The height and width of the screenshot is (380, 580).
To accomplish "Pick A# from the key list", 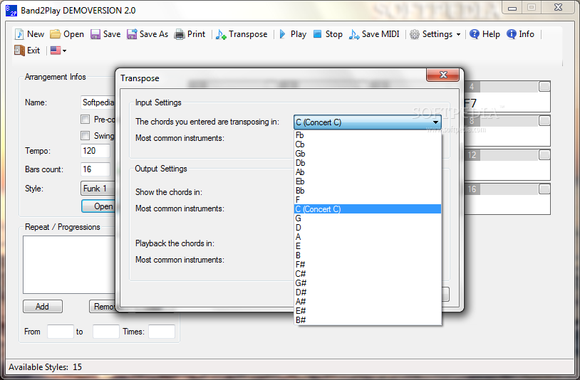I will (x=368, y=301).
